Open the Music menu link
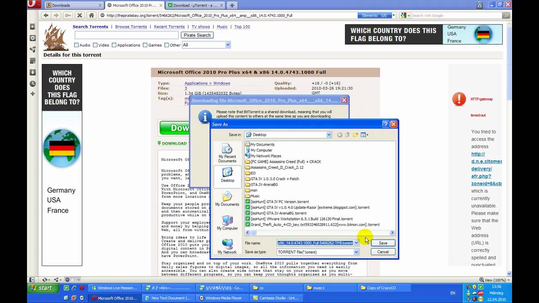539x303 pixels. pos(222,27)
